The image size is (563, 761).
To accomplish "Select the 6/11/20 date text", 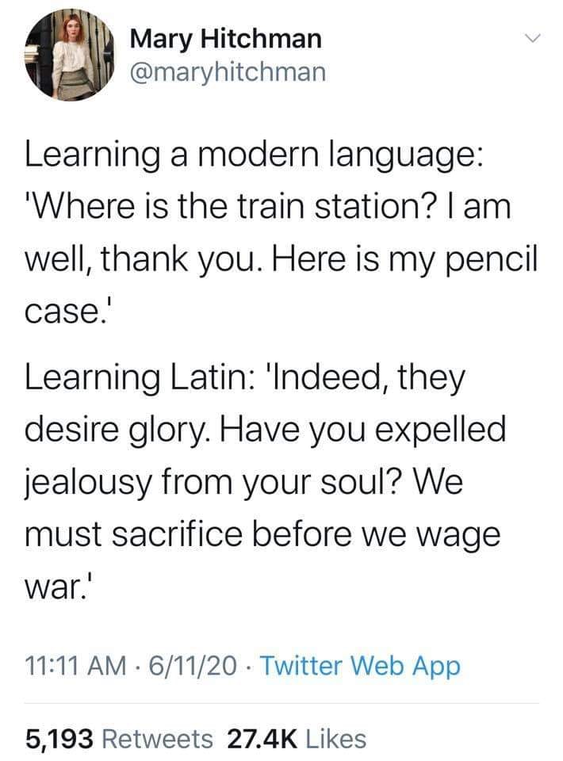I will click(x=193, y=665).
